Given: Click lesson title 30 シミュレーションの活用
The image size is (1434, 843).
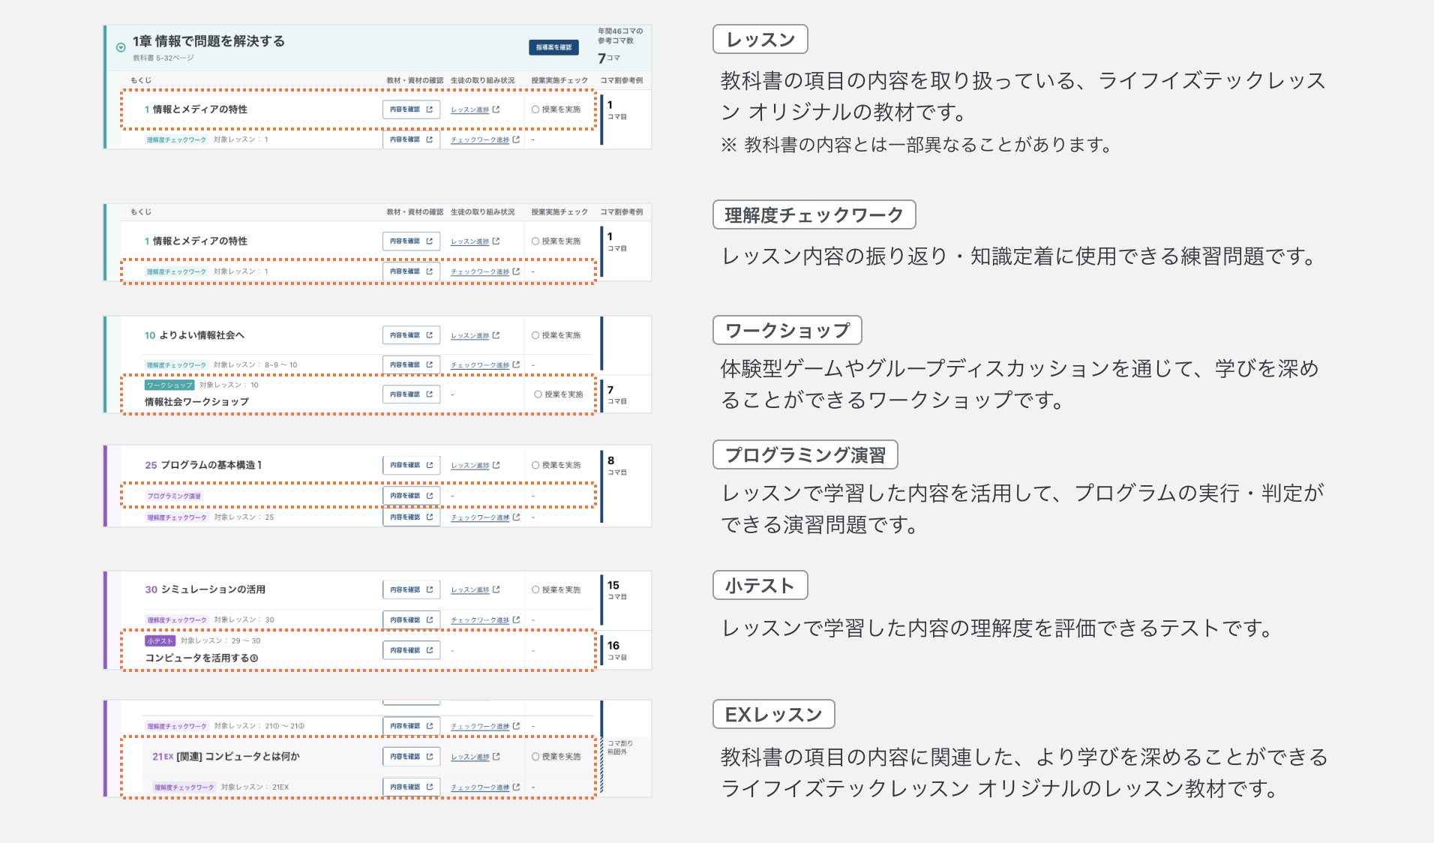Looking at the screenshot, I should pyautogui.click(x=205, y=589).
